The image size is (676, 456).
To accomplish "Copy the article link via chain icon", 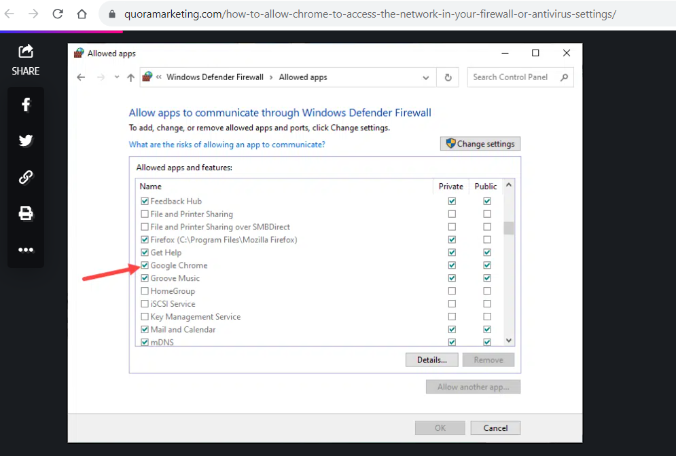I will pos(26,177).
